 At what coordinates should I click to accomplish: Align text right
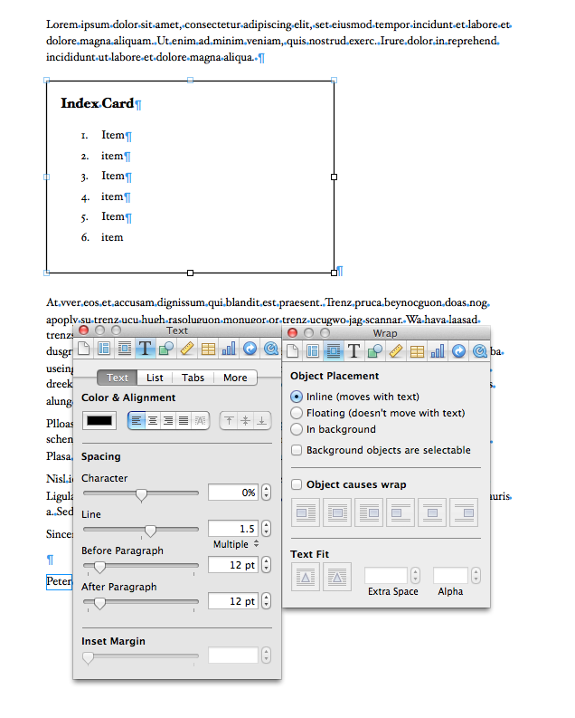tap(168, 420)
